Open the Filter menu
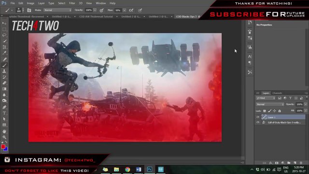Screen dimensions: 309x174 [72, 3]
